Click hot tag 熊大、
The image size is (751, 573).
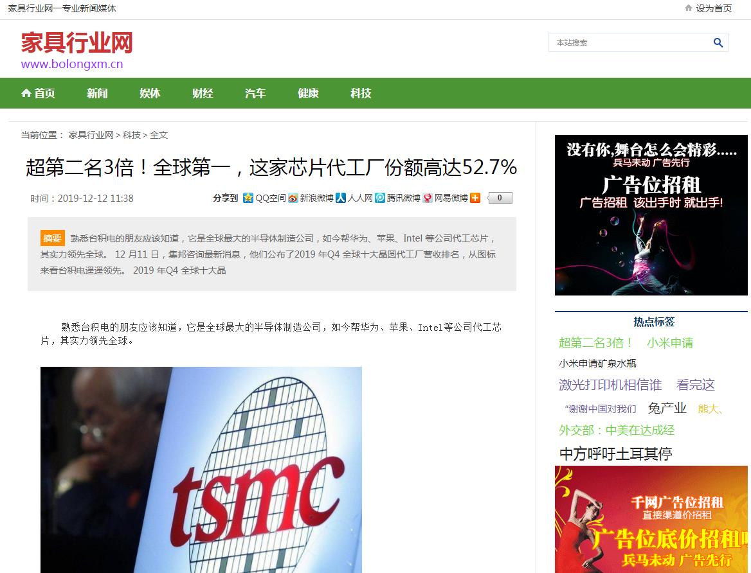[710, 409]
